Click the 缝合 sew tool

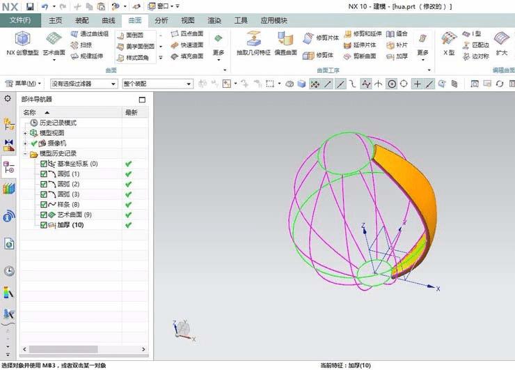(397, 33)
